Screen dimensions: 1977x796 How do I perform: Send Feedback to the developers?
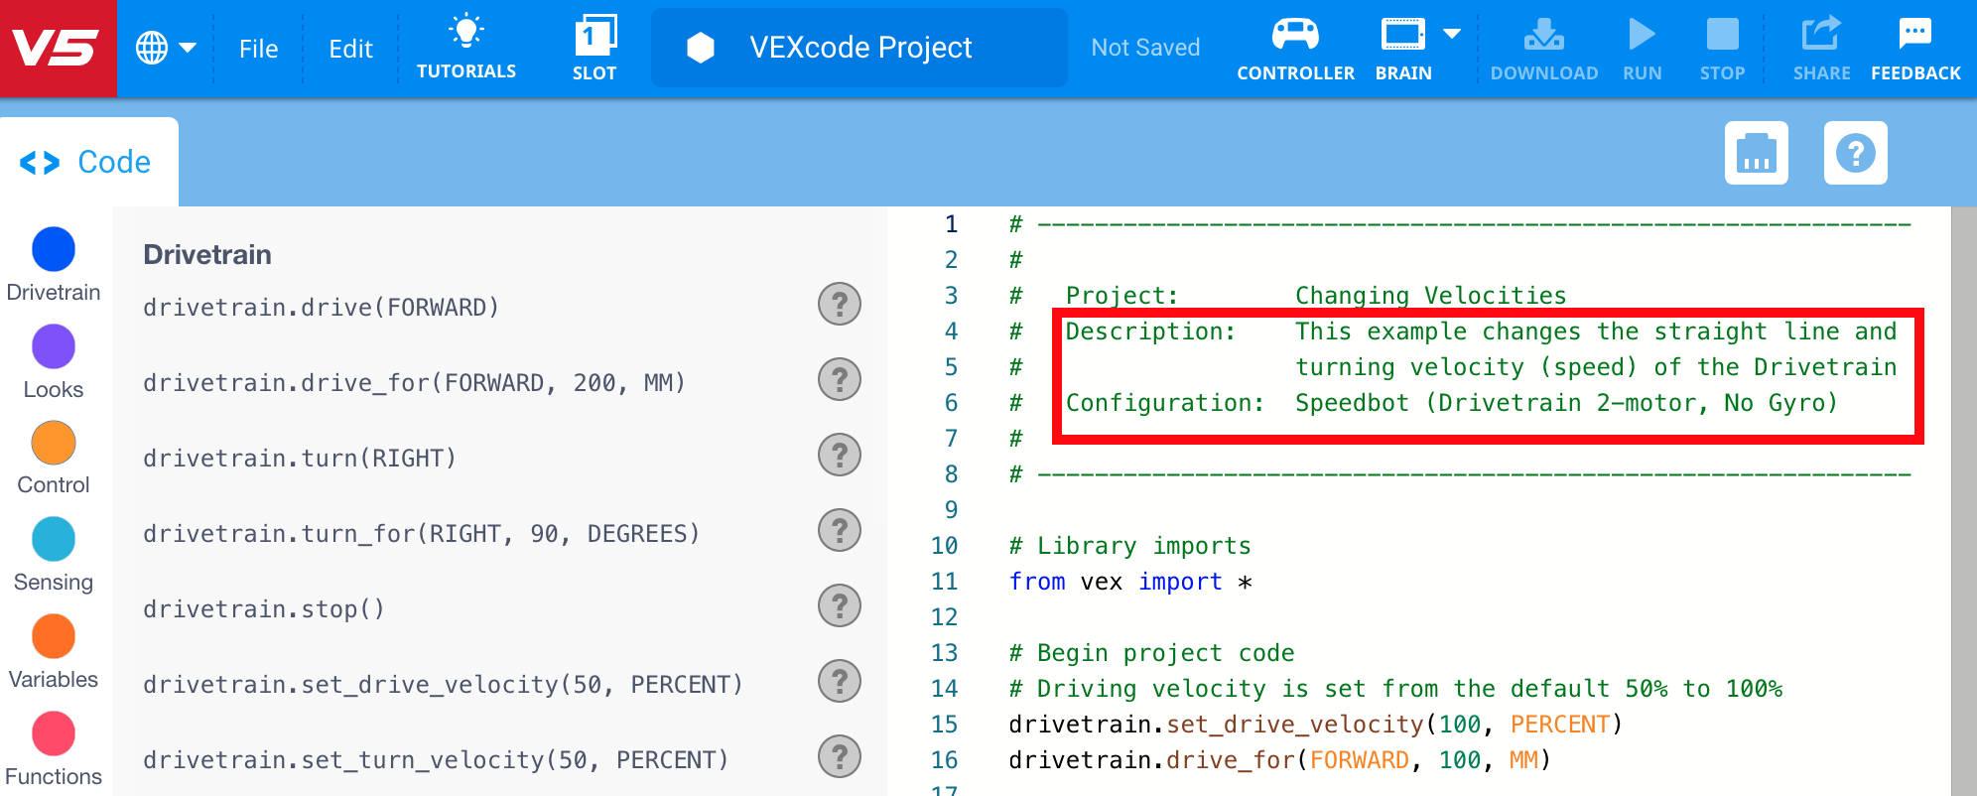(1914, 45)
